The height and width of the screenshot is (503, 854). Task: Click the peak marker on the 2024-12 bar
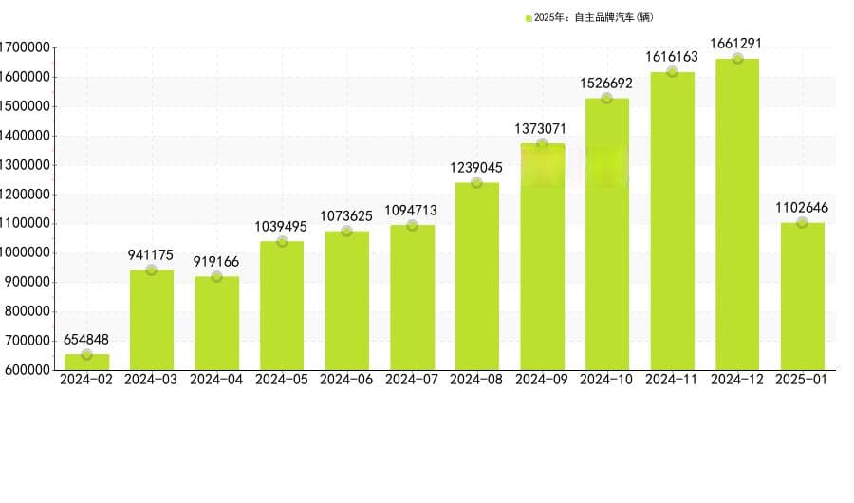pyautogui.click(x=736, y=59)
